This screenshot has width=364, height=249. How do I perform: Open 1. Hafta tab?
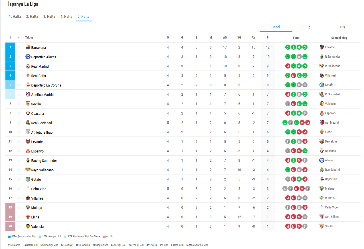click(15, 17)
